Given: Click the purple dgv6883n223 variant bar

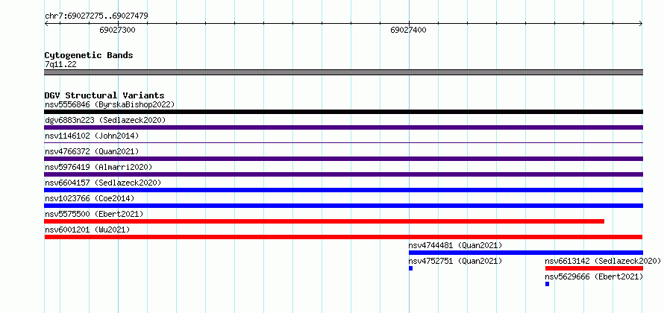Looking at the screenshot, I should pyautogui.click(x=344, y=127).
